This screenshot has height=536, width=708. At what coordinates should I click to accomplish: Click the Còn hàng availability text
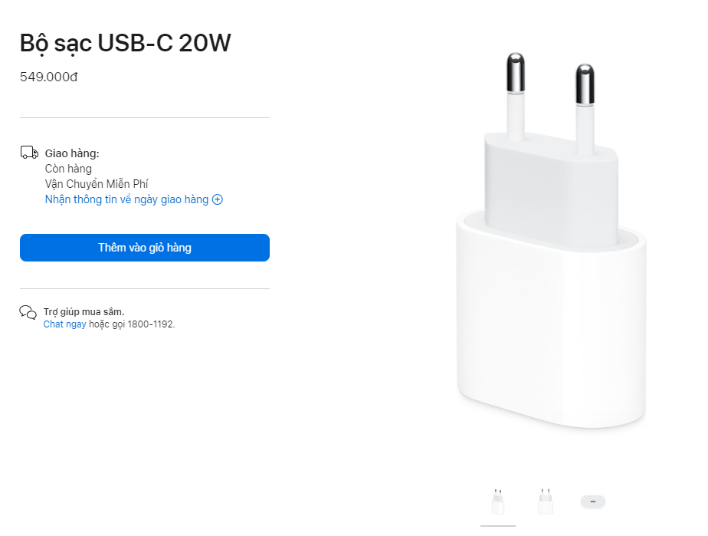pos(68,168)
